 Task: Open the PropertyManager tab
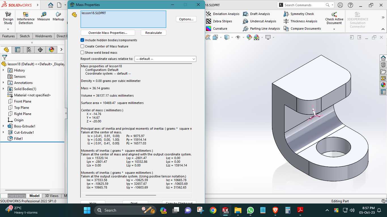tap(18, 50)
